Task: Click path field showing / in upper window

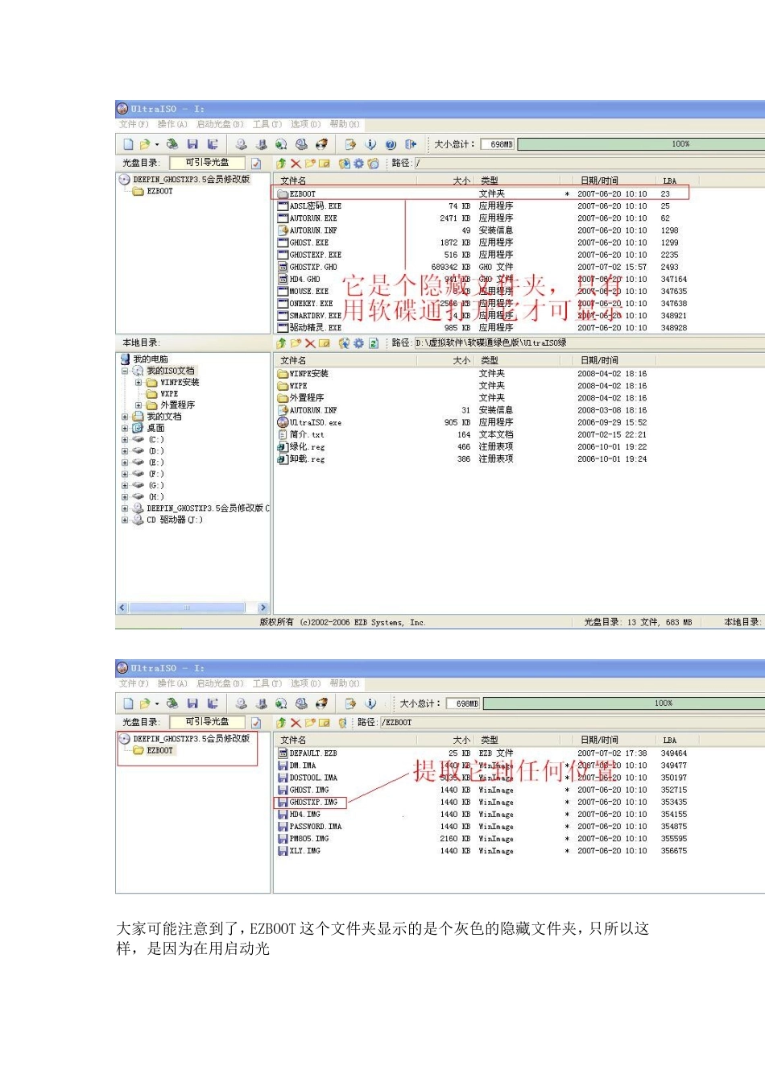Action: [x=589, y=163]
